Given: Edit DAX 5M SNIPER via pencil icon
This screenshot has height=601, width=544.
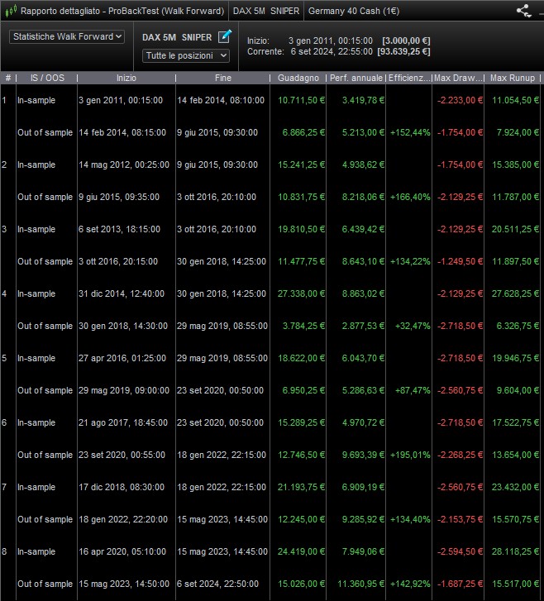Looking at the screenshot, I should coord(225,36).
